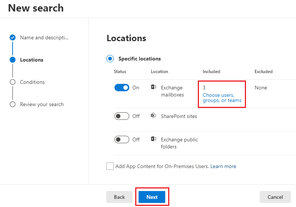This screenshot has width=296, height=207.
Task: Click the Review your search step circle
Action: (x=13, y=104)
